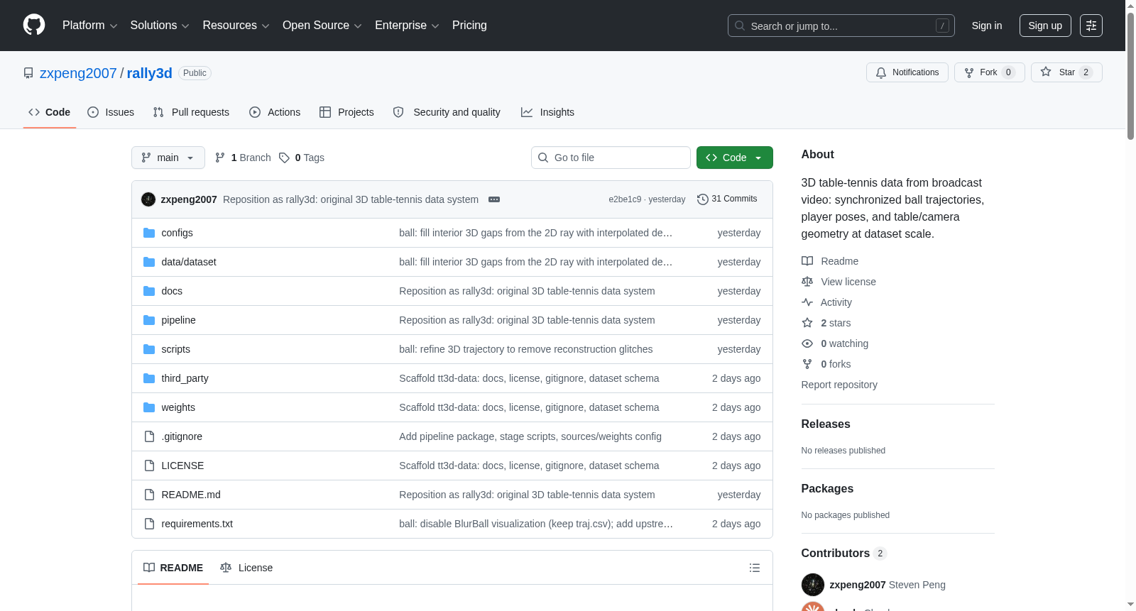Click the LICENSE file icon

149,466
